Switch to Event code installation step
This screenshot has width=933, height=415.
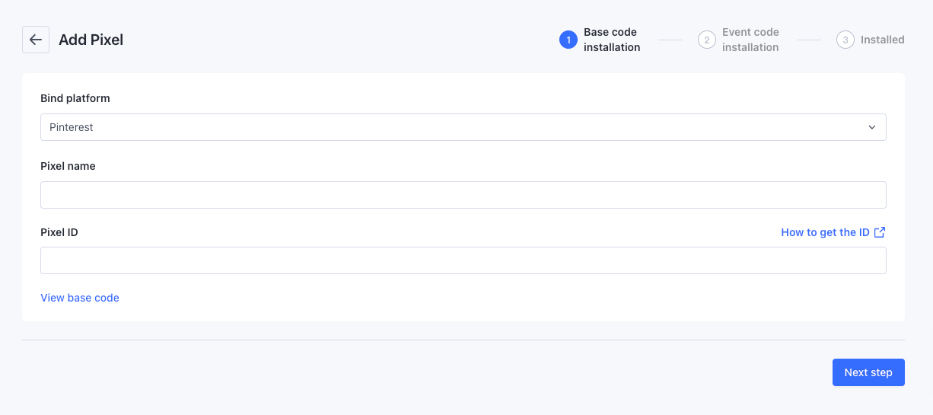tap(750, 40)
